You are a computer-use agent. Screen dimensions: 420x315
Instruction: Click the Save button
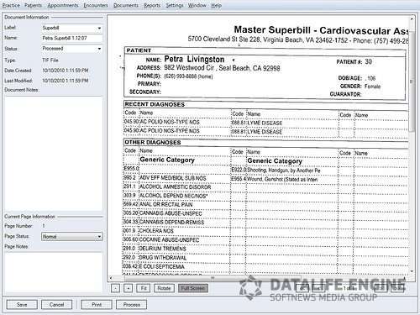[22, 305]
